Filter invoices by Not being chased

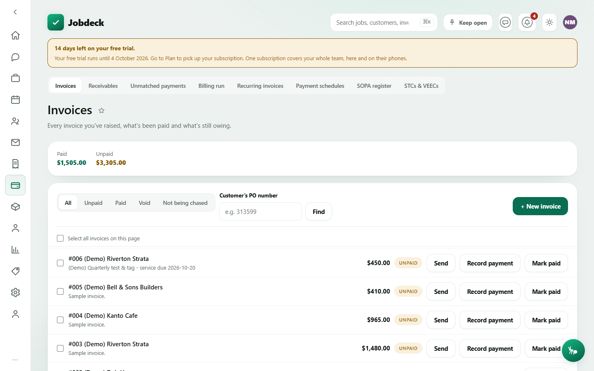point(185,203)
